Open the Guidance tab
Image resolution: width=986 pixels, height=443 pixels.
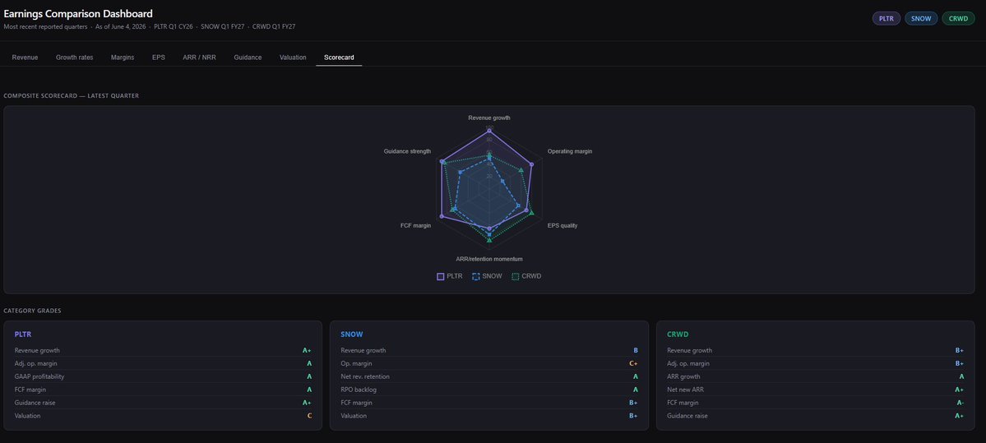click(248, 58)
